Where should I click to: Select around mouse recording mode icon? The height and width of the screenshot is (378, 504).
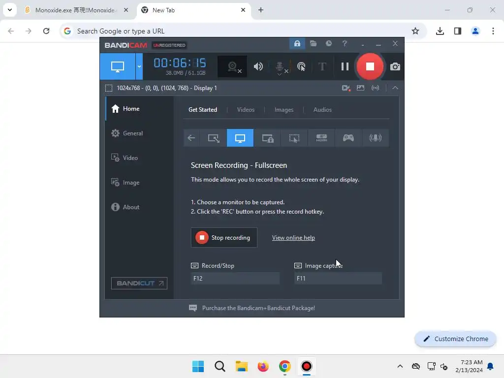(x=294, y=138)
